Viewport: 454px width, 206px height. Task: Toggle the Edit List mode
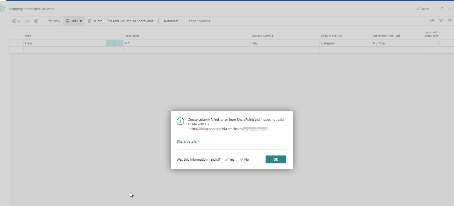(x=74, y=21)
